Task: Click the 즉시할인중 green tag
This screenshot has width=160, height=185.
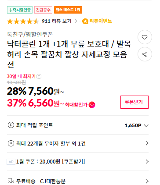Action: tap(20, 10)
